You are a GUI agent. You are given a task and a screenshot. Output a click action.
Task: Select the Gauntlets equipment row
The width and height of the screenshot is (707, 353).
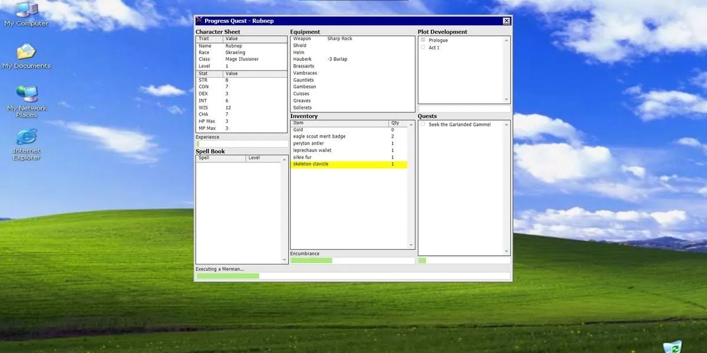click(x=352, y=80)
